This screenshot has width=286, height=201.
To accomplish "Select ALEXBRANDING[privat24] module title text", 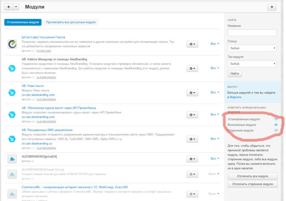I will [x=39, y=156].
